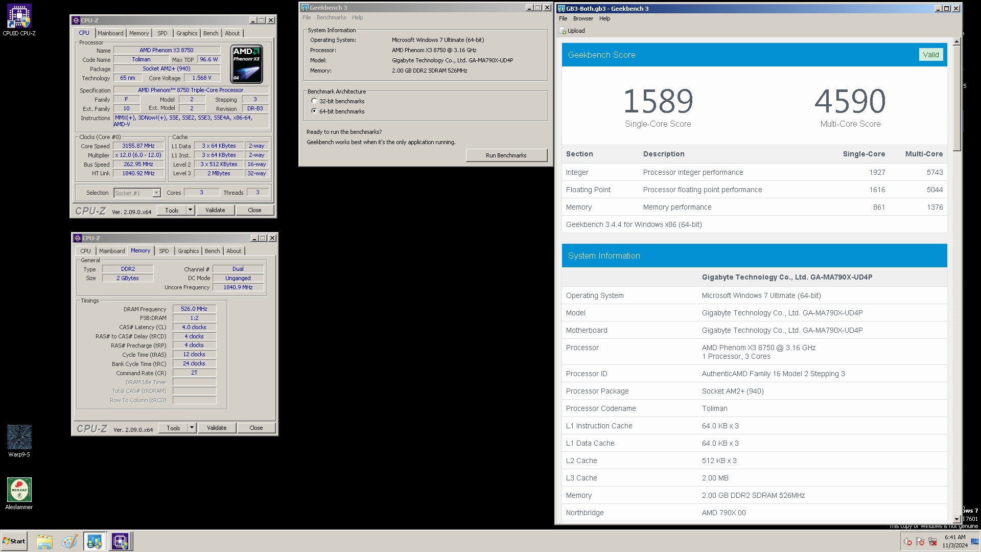Select 64-bit benchmarks radio button
This screenshot has height=552, width=981.
click(314, 111)
